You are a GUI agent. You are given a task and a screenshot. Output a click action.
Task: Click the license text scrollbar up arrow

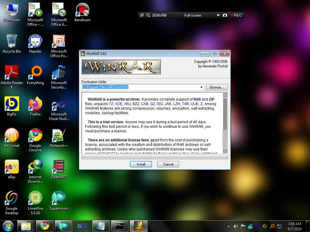(x=225, y=95)
